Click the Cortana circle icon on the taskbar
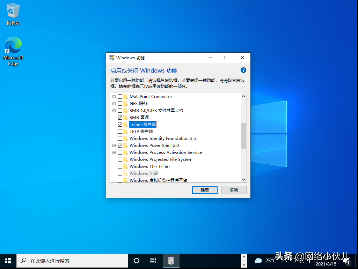358x269 pixels. (x=137, y=260)
